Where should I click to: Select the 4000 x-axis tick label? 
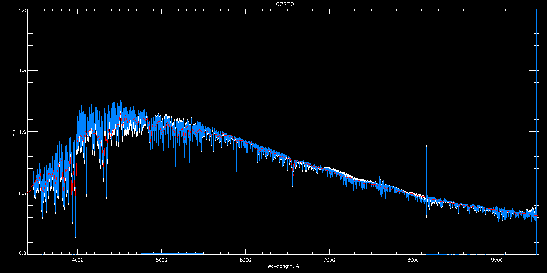coord(77,260)
